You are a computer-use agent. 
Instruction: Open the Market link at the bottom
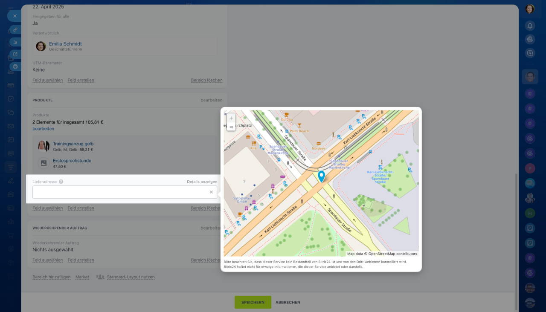tap(82, 277)
